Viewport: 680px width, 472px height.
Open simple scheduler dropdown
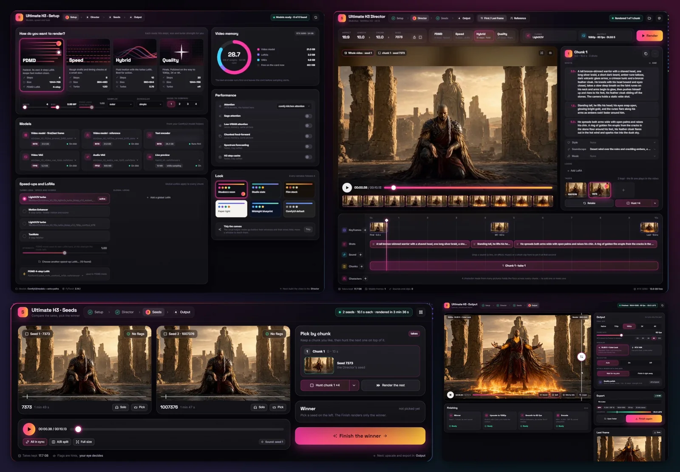click(150, 104)
